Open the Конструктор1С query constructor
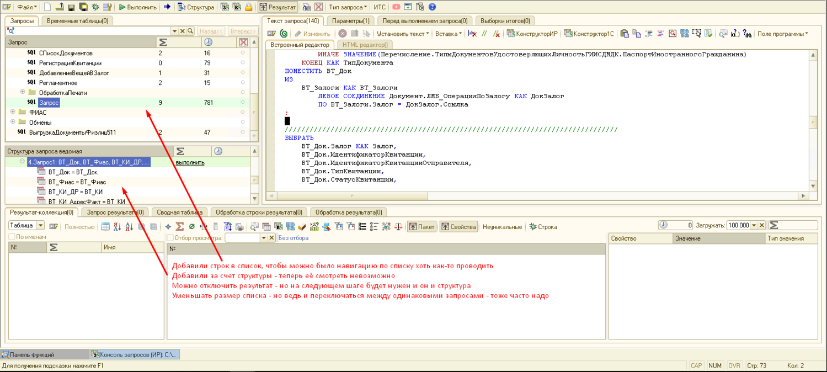 589,34
